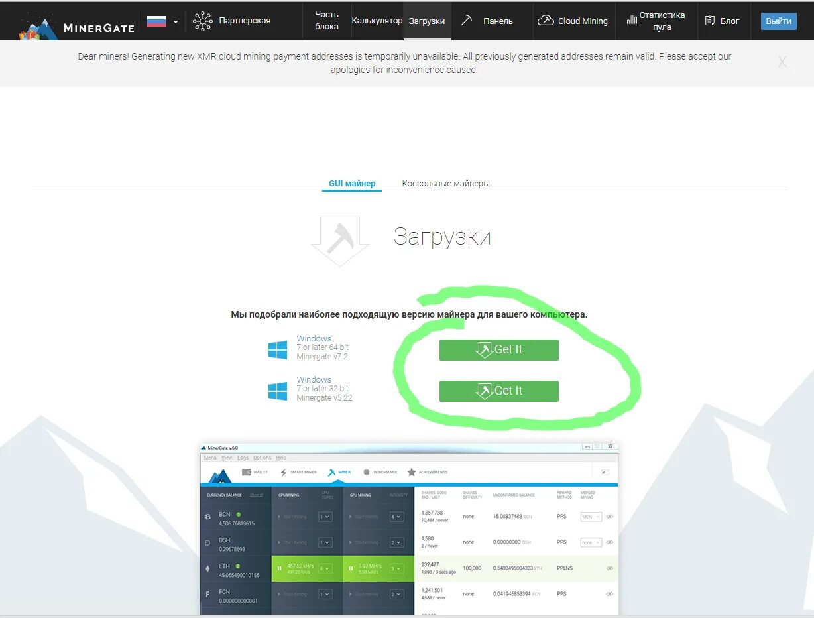Open the Windows link above Minergate v5.22
Screen dimensions: 814x618
[314, 380]
